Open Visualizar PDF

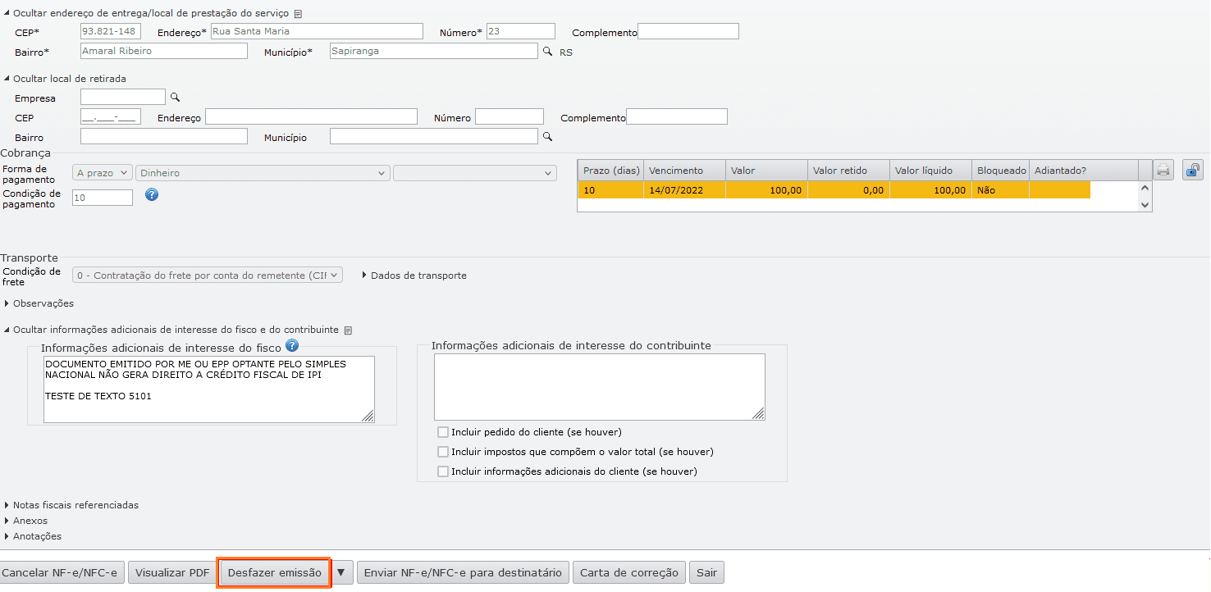click(x=172, y=572)
